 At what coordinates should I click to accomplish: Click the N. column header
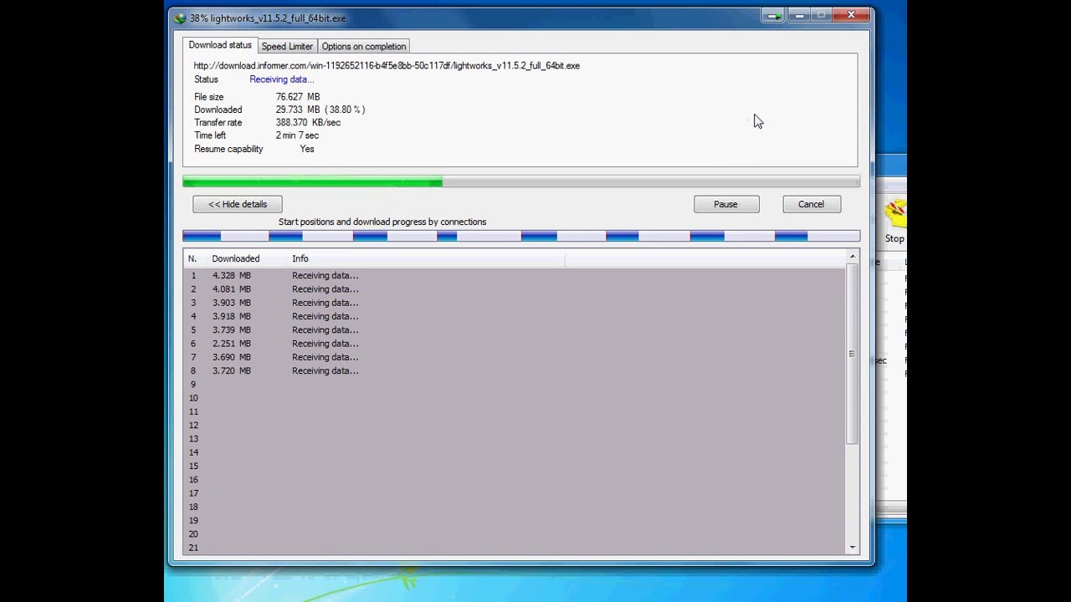[x=192, y=258]
